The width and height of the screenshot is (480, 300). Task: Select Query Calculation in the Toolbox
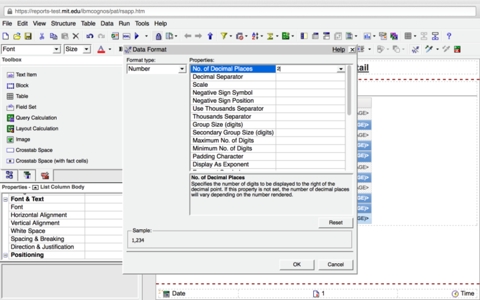[x=37, y=117]
